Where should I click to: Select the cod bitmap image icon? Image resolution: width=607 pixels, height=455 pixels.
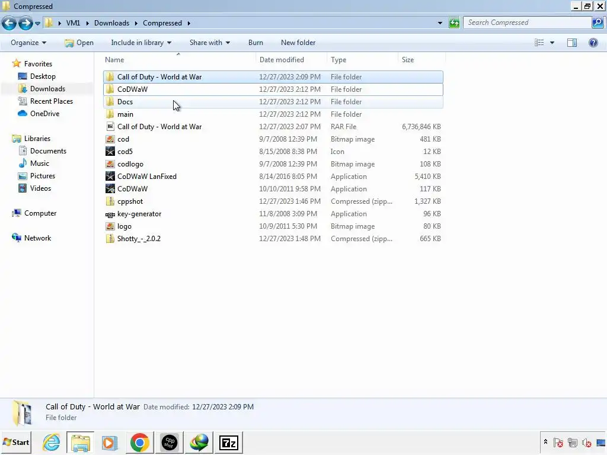coord(110,139)
